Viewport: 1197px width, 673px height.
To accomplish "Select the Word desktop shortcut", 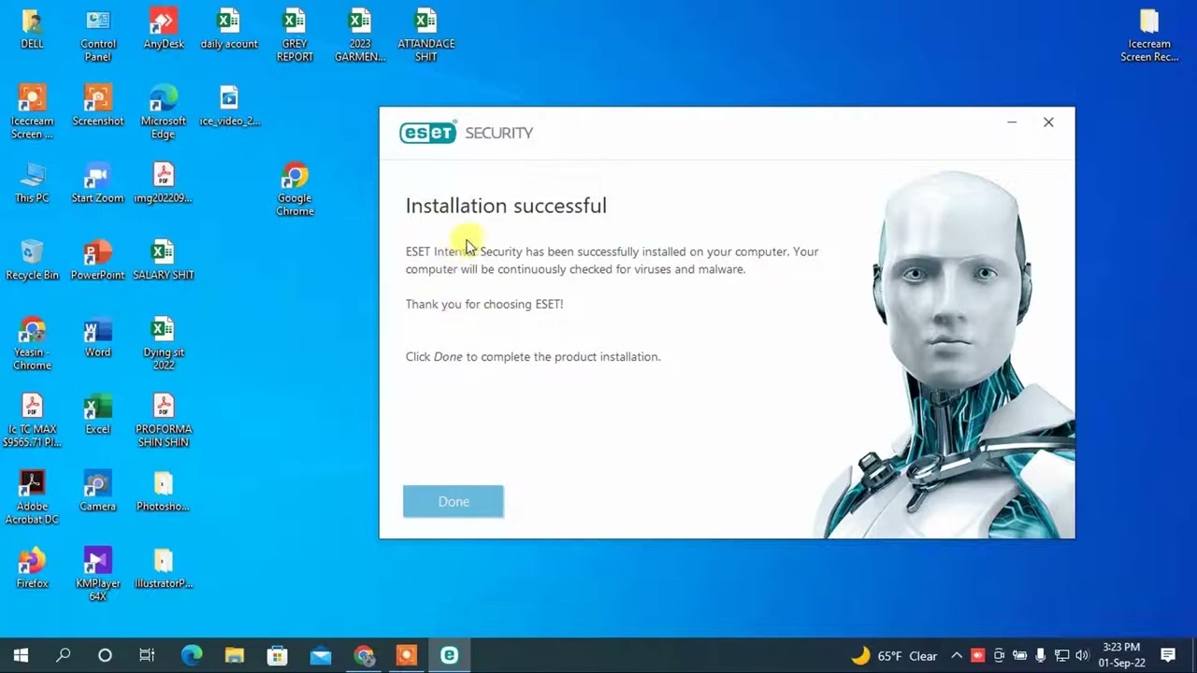I will (97, 337).
